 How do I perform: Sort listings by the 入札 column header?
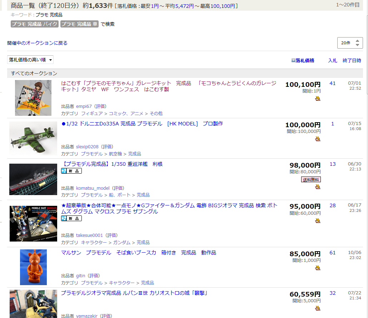coord(332,60)
